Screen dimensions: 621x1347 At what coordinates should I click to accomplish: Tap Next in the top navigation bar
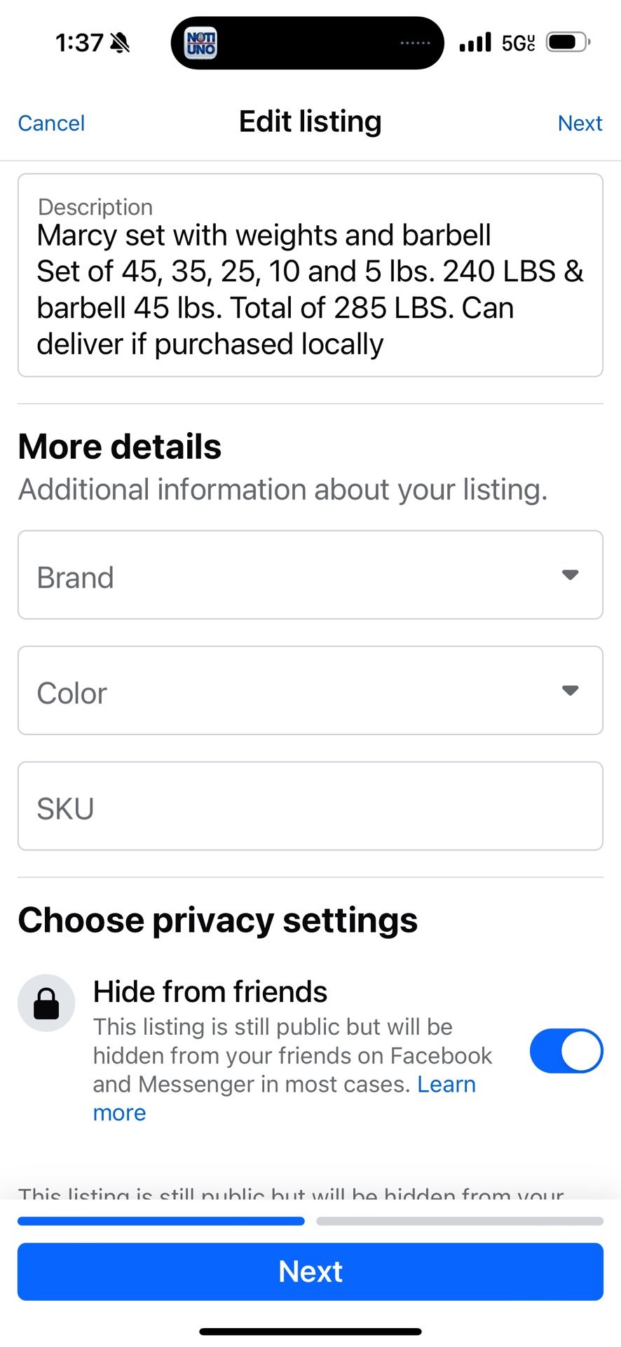[580, 123]
